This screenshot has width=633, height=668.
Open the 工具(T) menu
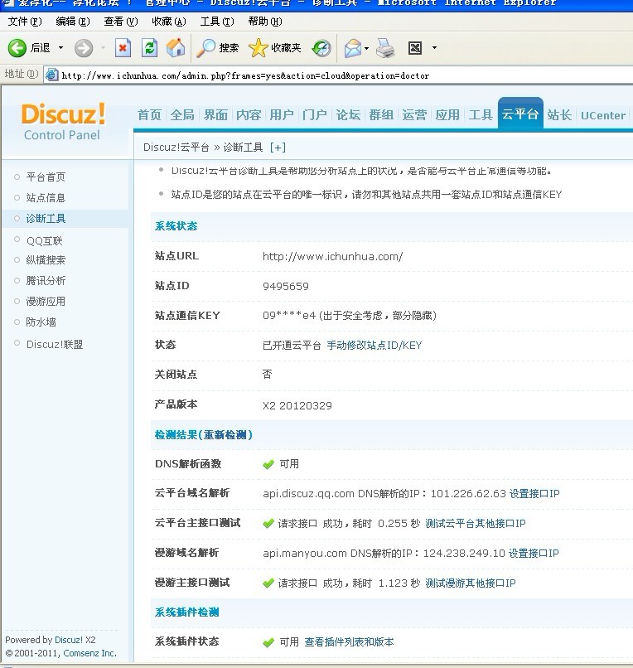click(217, 21)
